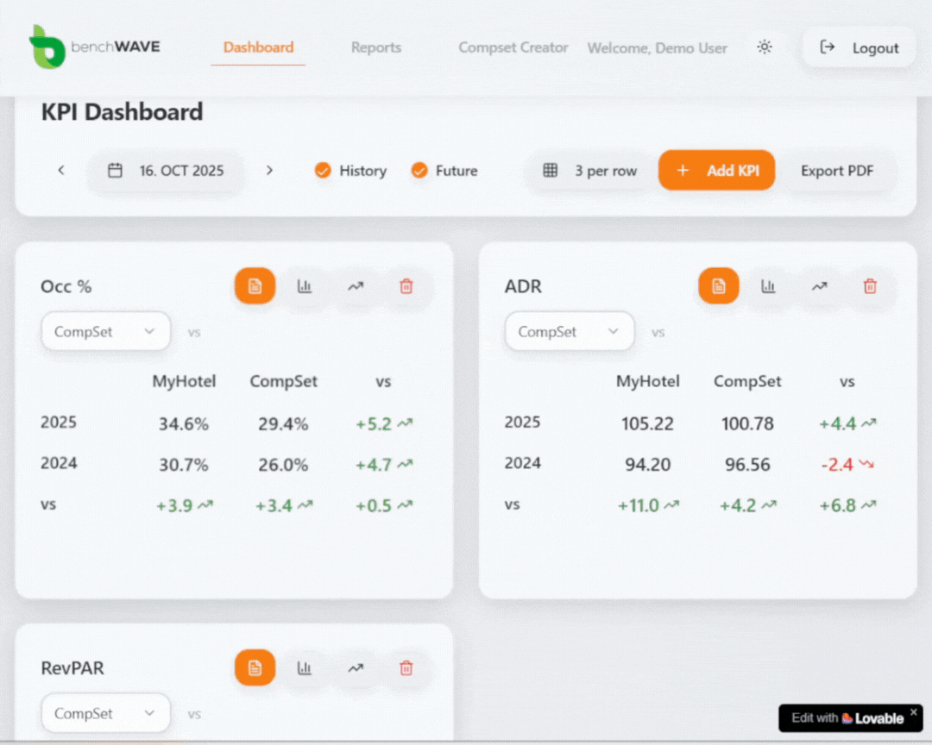
Task: Open CompSet dropdown in RevPAR card
Action: tap(105, 714)
